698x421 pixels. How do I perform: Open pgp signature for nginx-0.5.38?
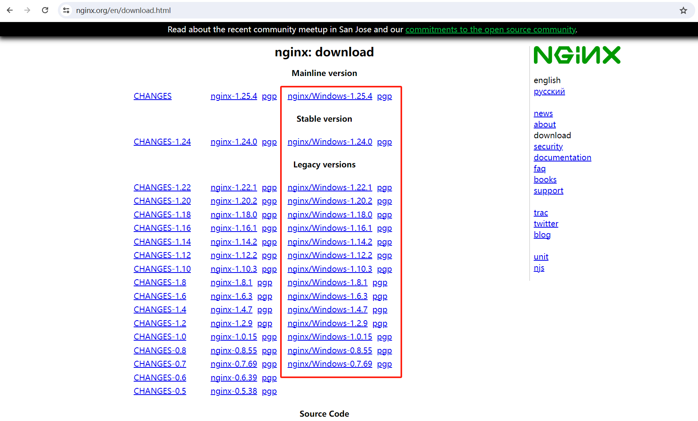point(270,391)
